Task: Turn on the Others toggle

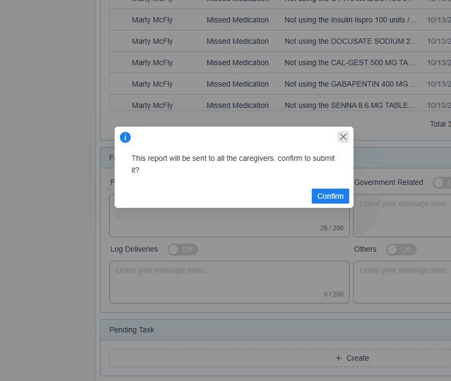Action: 401,250
